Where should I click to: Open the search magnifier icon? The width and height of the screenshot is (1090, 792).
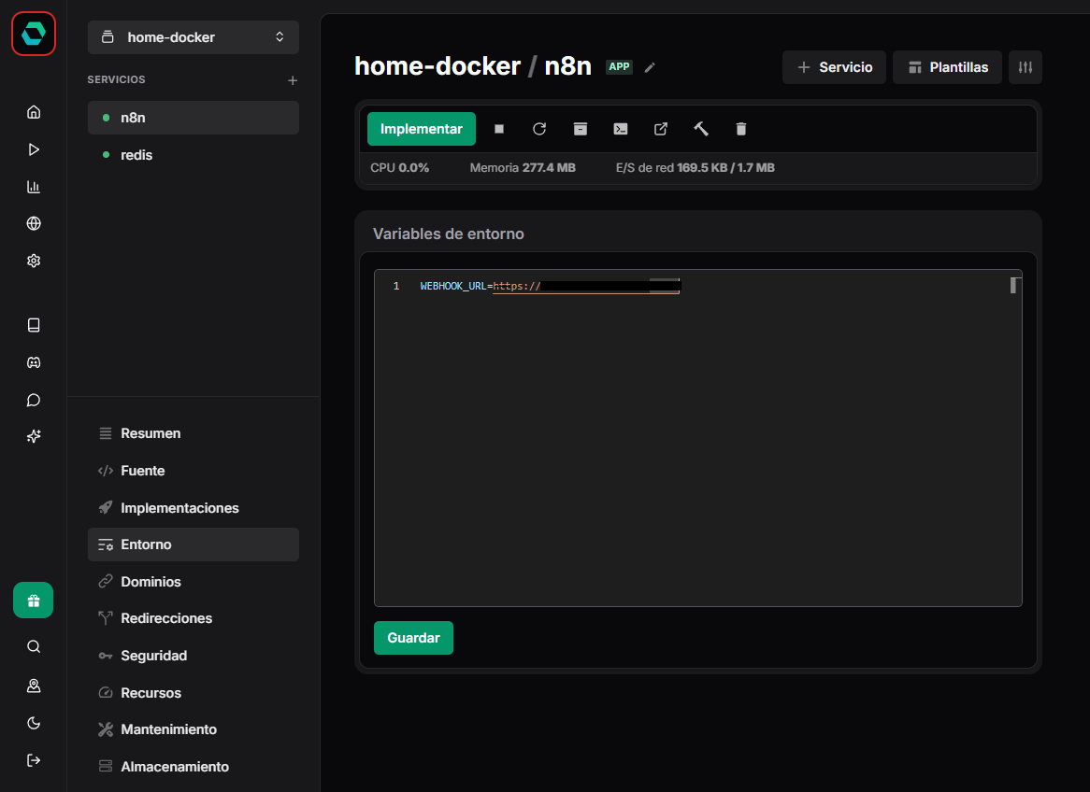coord(34,647)
